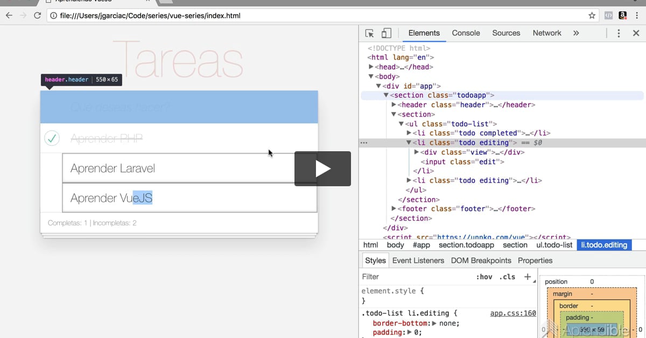Click the new task input field
The height and width of the screenshot is (338, 646).
click(179, 107)
